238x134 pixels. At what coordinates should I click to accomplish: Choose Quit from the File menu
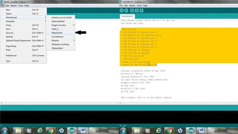[24, 61]
